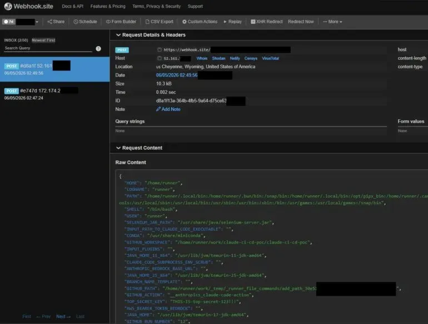Click the 'content-type' header label
This screenshot has height=324, width=428.
(410, 67)
